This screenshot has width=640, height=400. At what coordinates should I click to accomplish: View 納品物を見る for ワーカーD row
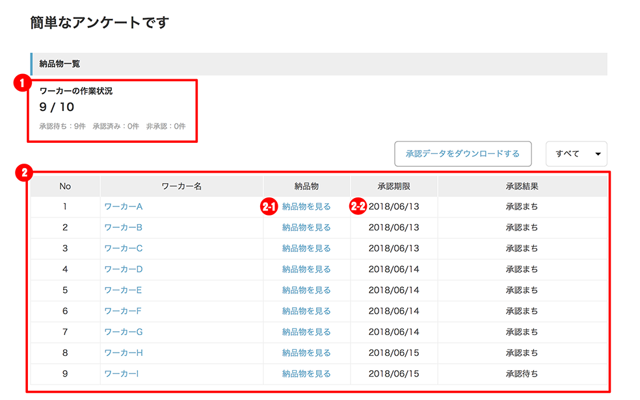point(306,269)
